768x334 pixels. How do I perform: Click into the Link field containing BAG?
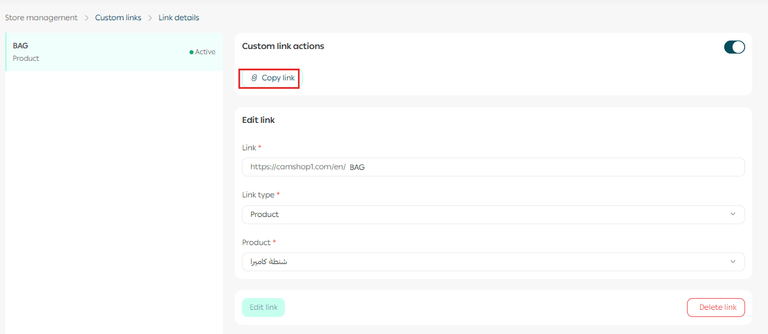click(x=543, y=167)
